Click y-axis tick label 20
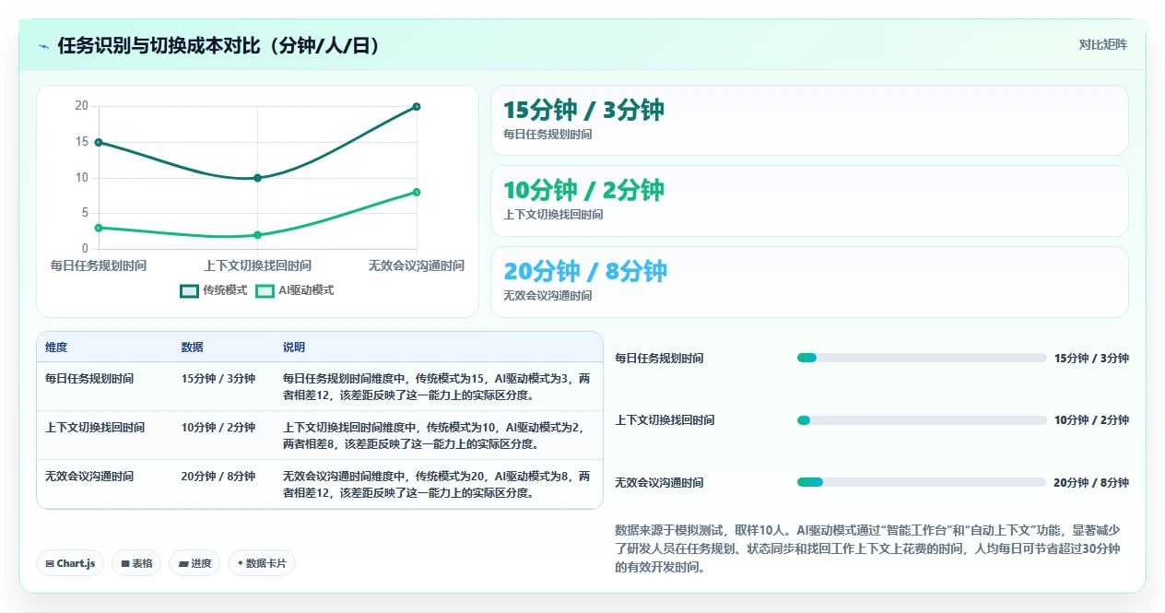 tap(81, 106)
